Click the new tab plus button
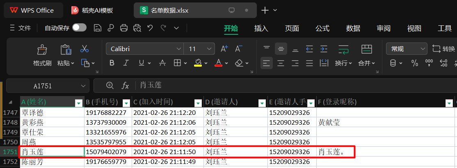The height and width of the screenshot is (168, 457). pos(265,11)
